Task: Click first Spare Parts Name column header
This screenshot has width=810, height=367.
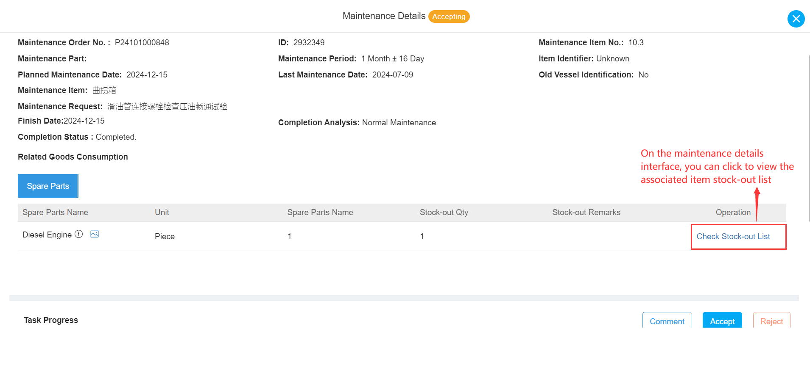Action: (x=55, y=212)
